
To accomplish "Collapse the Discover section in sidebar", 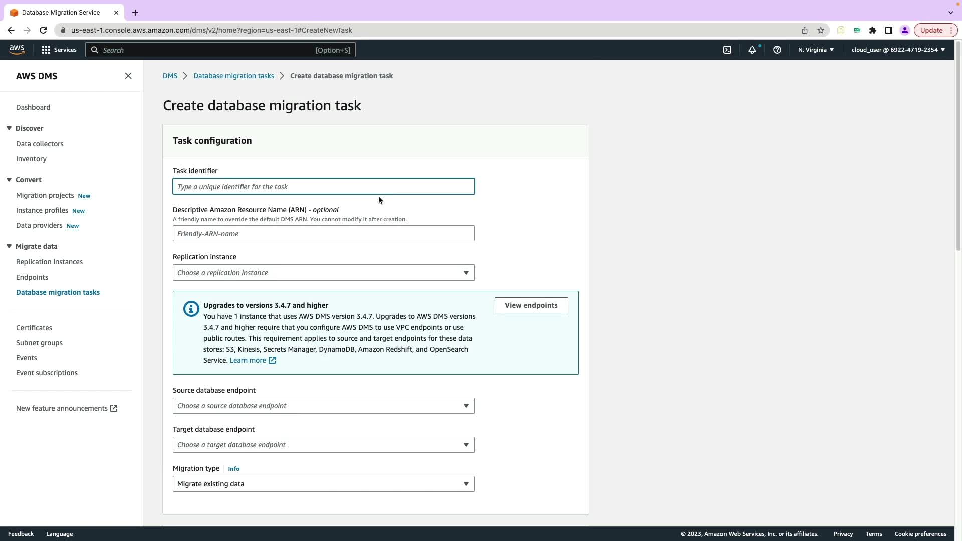I will click(9, 128).
